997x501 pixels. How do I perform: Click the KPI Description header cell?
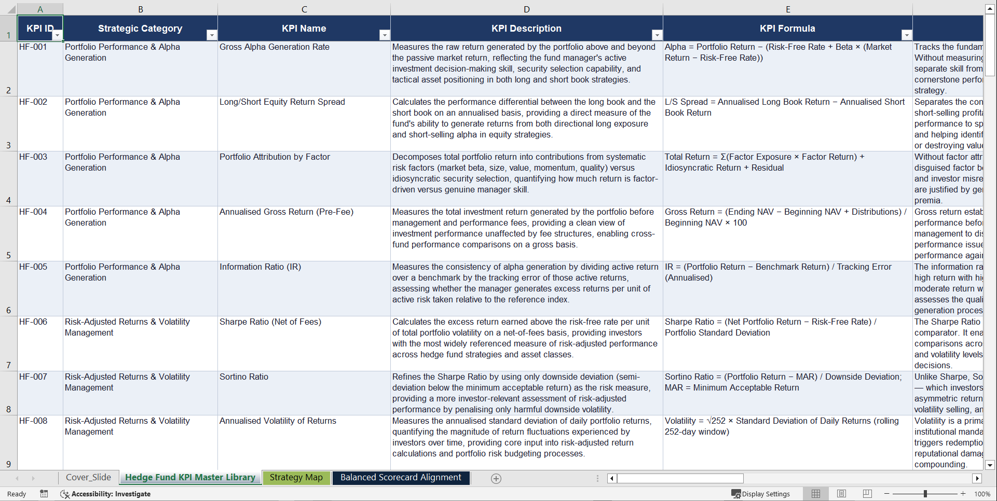[527, 28]
